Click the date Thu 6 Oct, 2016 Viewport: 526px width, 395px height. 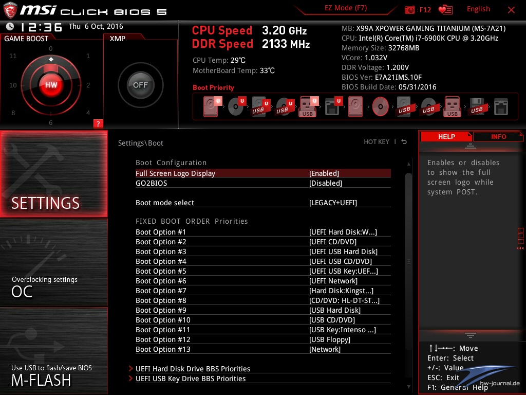click(x=96, y=26)
